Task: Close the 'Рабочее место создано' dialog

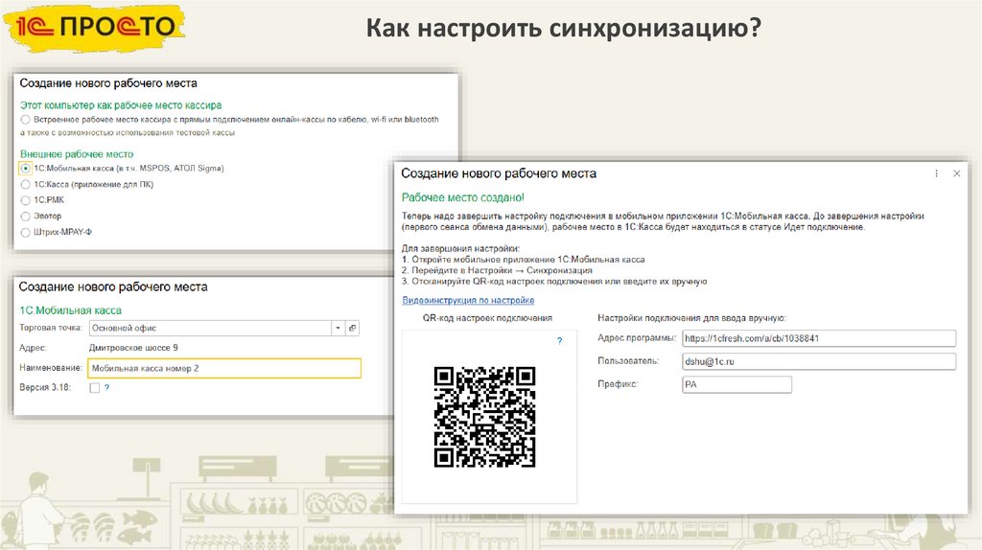Action: [x=956, y=173]
